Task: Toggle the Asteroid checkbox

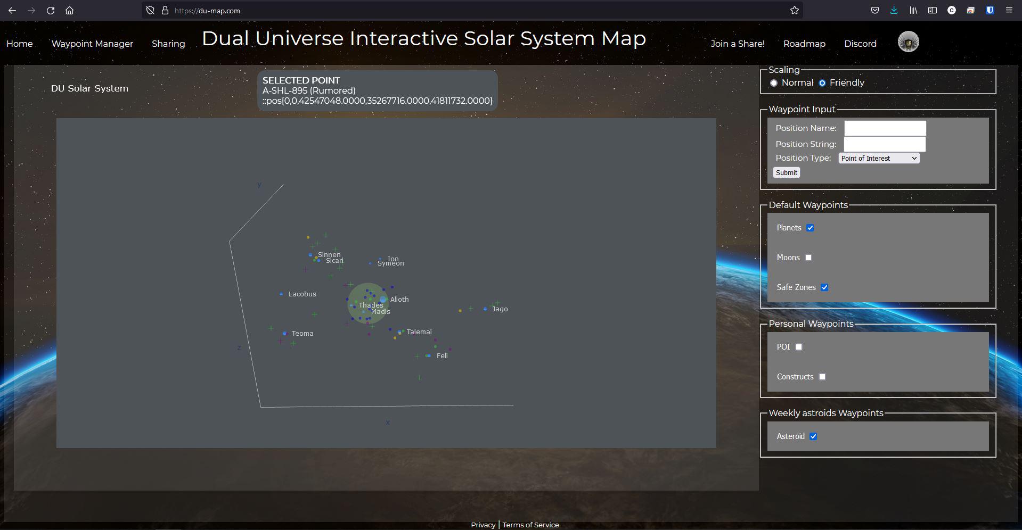Action: [x=813, y=436]
